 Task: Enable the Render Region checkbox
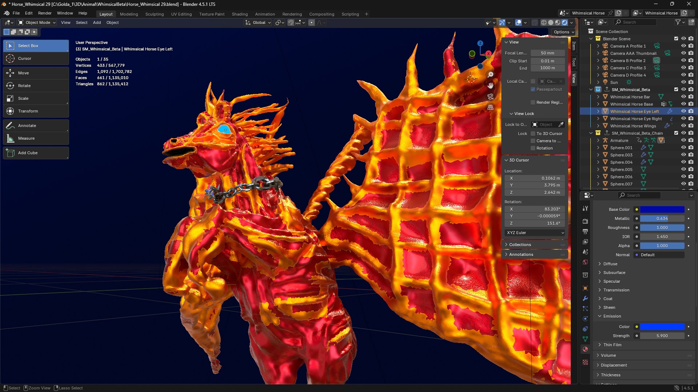pos(533,102)
